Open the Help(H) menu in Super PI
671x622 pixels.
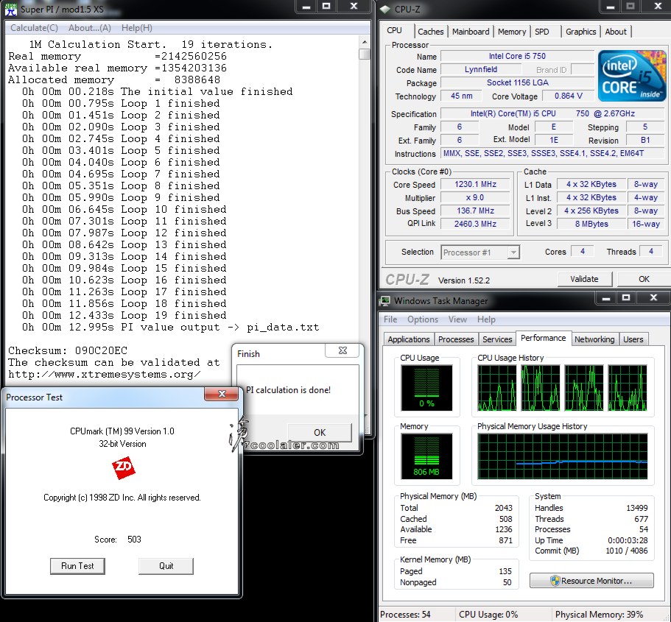click(137, 28)
